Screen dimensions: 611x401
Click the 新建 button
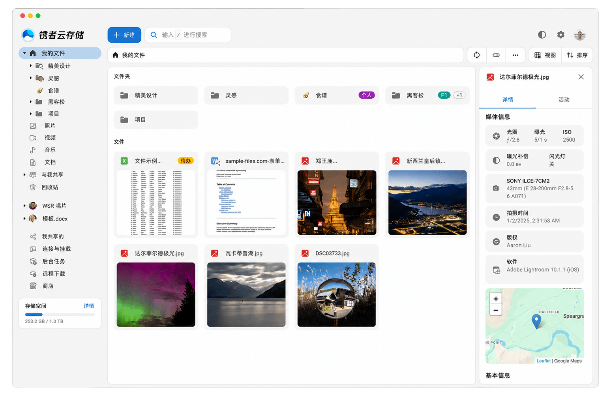click(124, 35)
